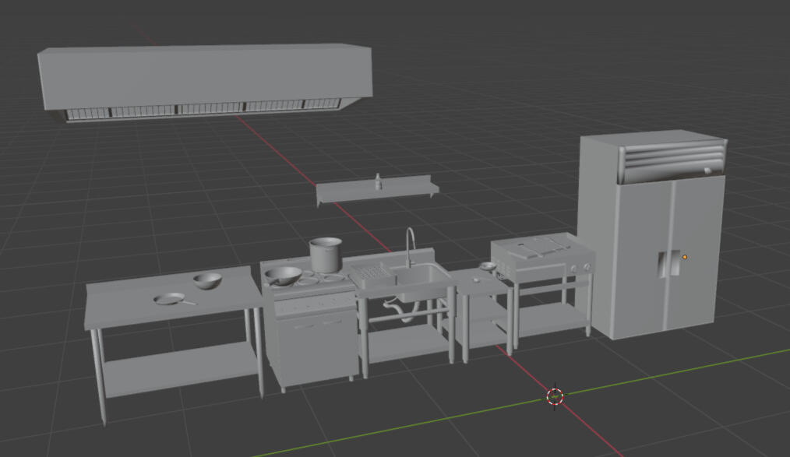Screen dimensions: 790x457
Task: Select the wall-mounted shelf
Action: 378,192
